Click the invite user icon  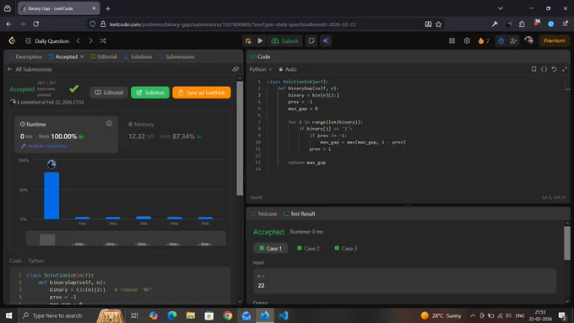[x=513, y=40]
